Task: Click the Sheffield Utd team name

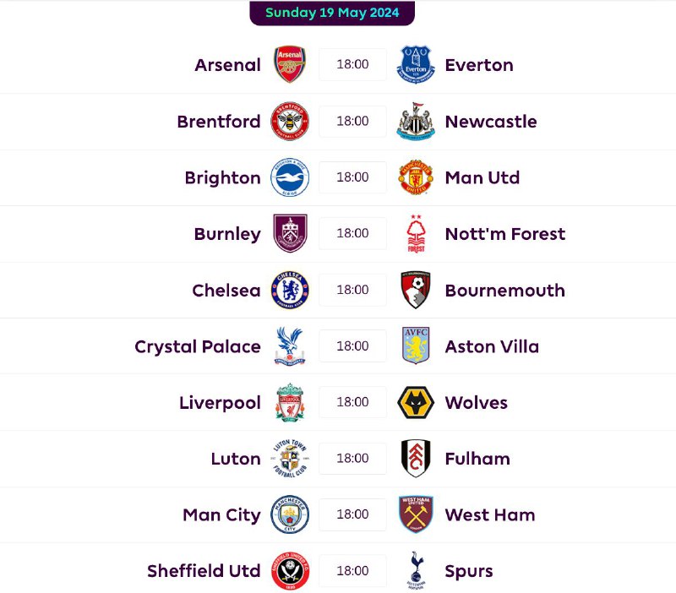Action: click(x=204, y=571)
